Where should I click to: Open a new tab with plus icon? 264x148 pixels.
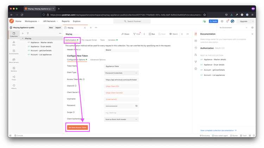pyautogui.click(x=91, y=27)
